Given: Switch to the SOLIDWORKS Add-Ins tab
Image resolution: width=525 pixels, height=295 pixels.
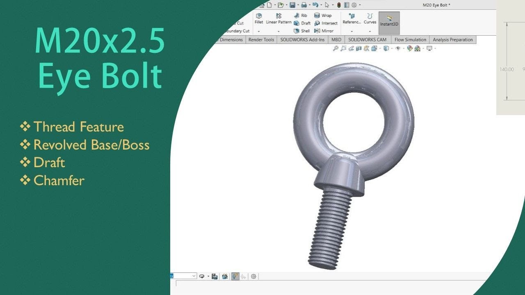Looking at the screenshot, I should coord(302,40).
